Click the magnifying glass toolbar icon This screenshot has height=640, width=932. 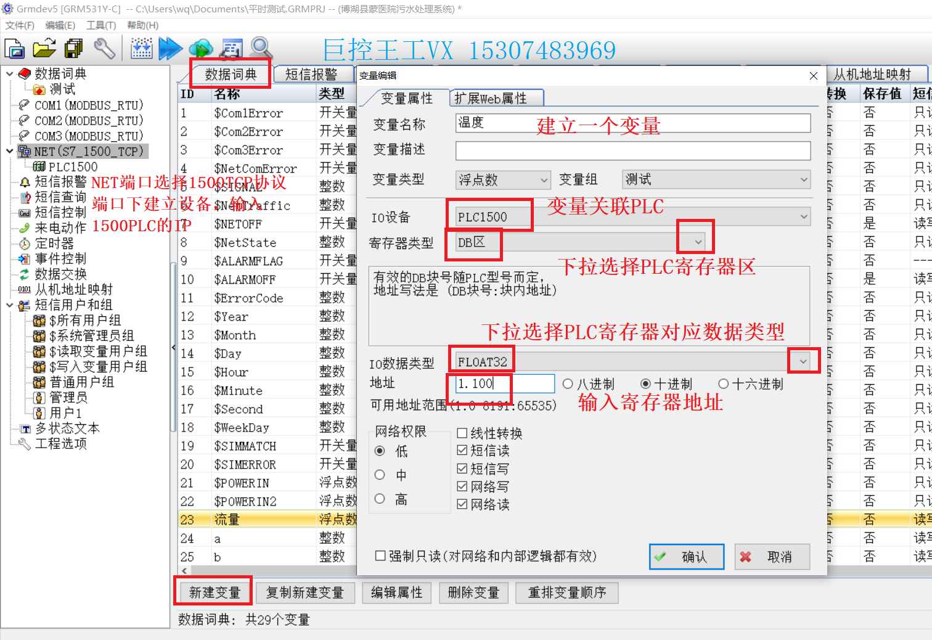coord(261,48)
